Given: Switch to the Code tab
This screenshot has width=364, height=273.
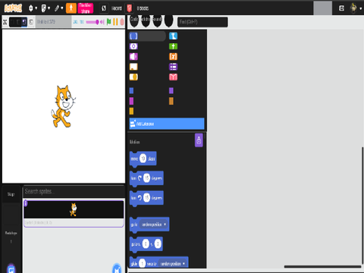Looking at the screenshot, I should (134, 20).
